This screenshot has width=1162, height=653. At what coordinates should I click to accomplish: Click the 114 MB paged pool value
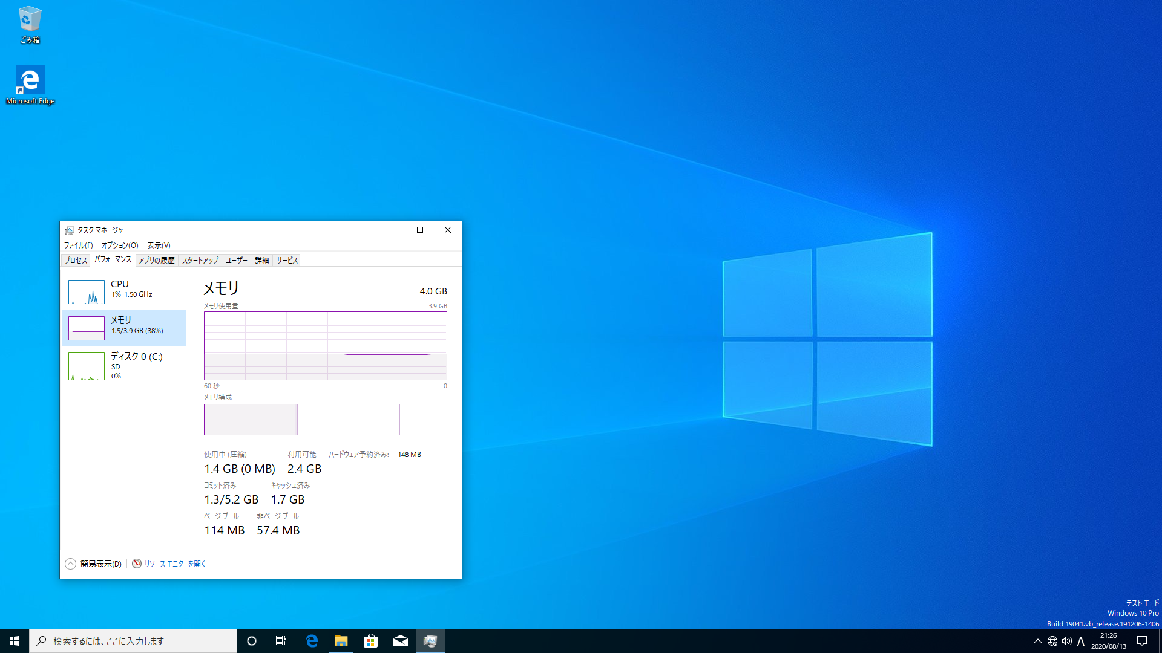click(x=225, y=531)
